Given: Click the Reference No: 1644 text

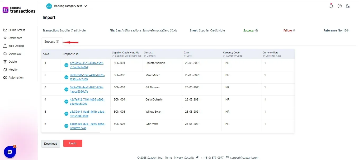Looking at the screenshot, I should pyautogui.click(x=337, y=30).
